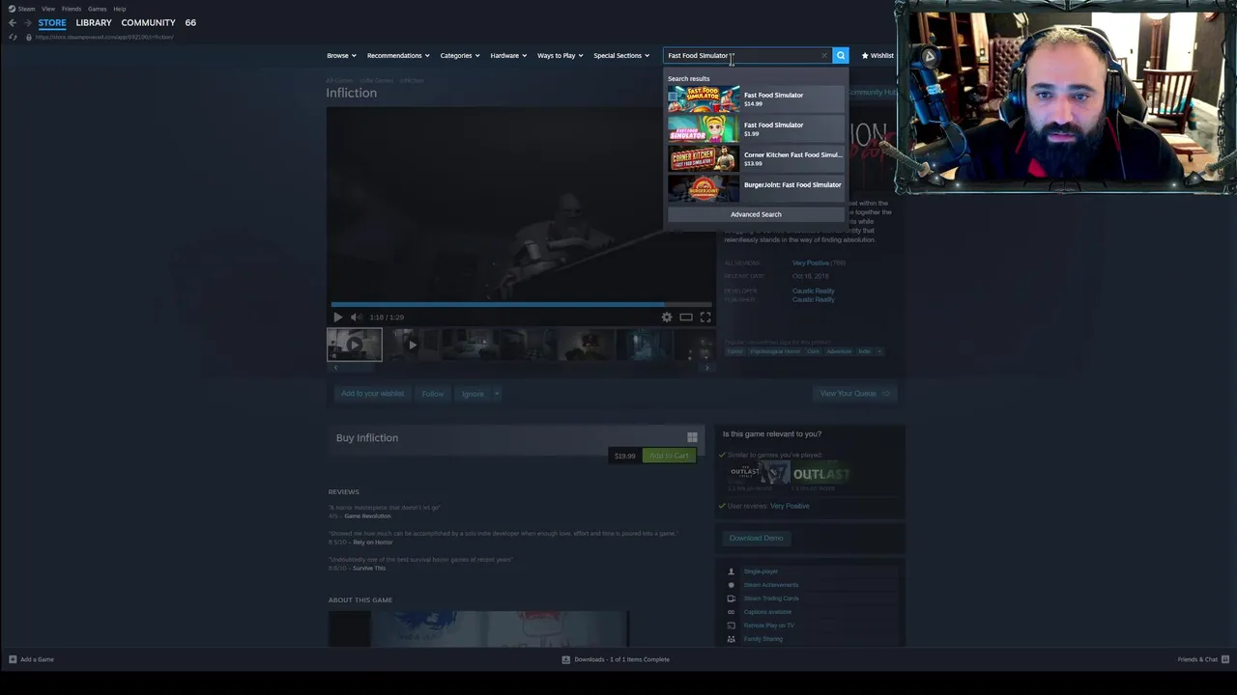This screenshot has width=1237, height=695.
Task: Click the Follow button
Action: pyautogui.click(x=432, y=393)
